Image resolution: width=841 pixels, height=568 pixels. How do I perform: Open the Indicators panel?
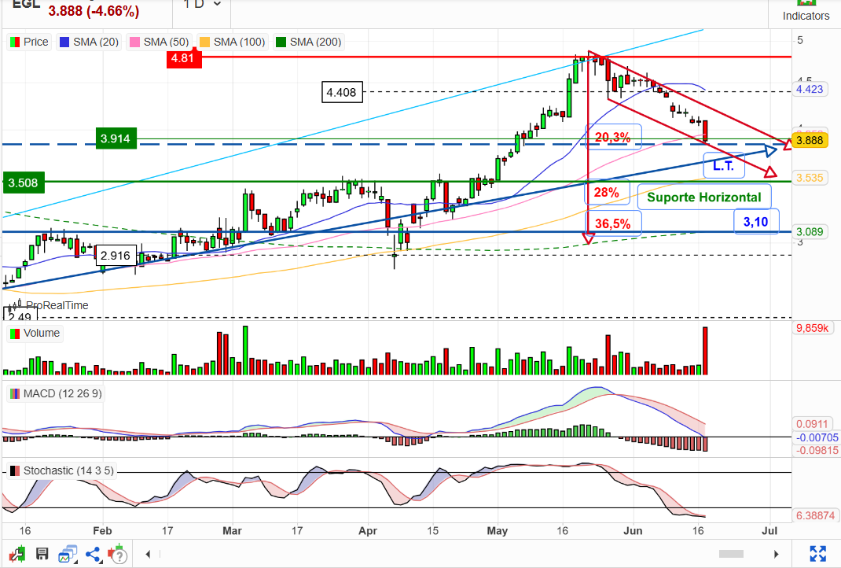tap(806, 11)
